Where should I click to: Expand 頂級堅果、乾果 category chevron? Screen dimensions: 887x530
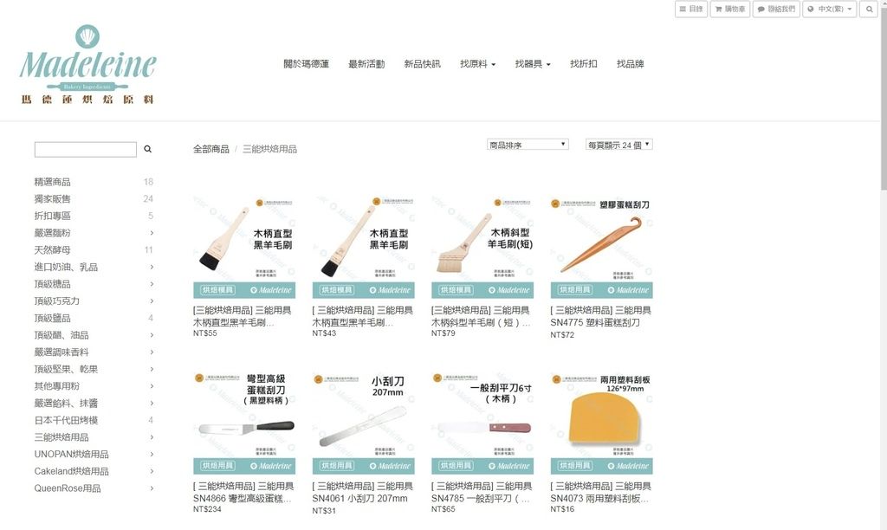tap(151, 369)
